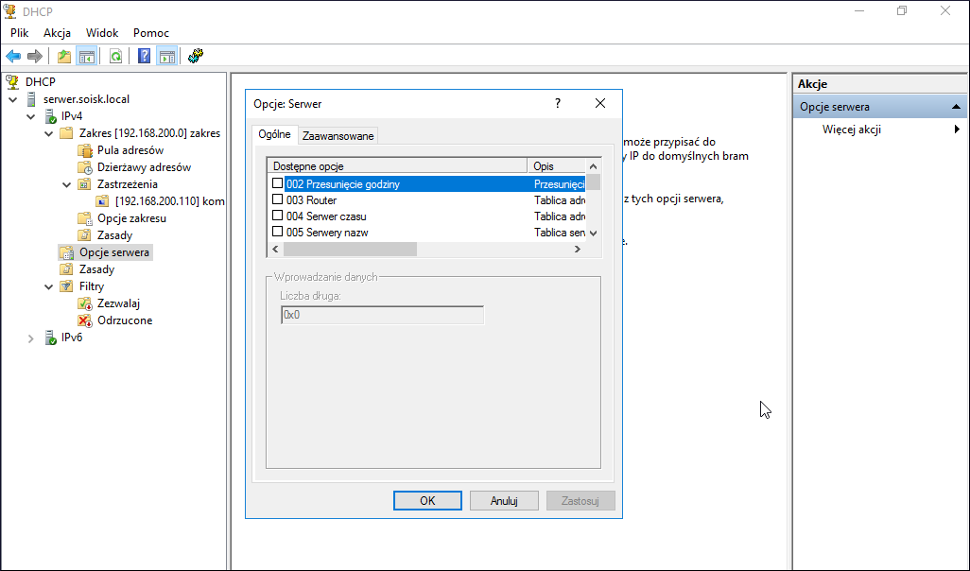Click the Up one level folder icon
Image resolution: width=970 pixels, height=571 pixels.
point(63,57)
